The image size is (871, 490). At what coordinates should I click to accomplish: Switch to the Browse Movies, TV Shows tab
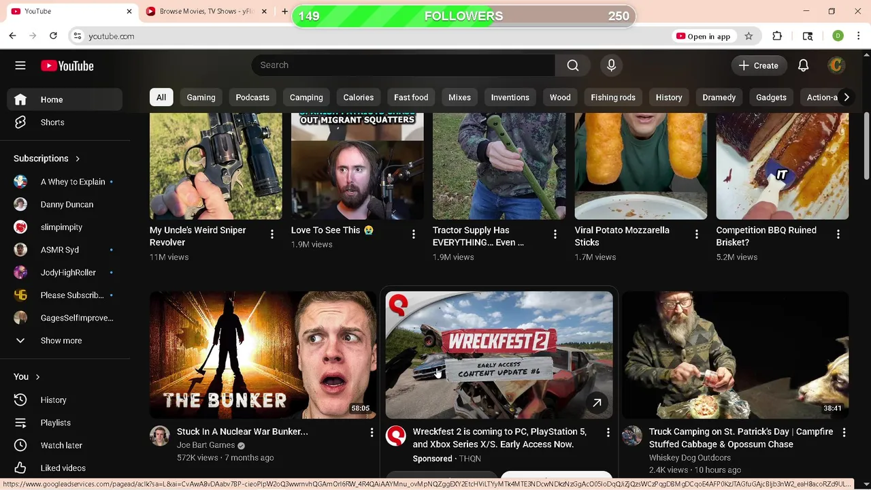pos(206,11)
